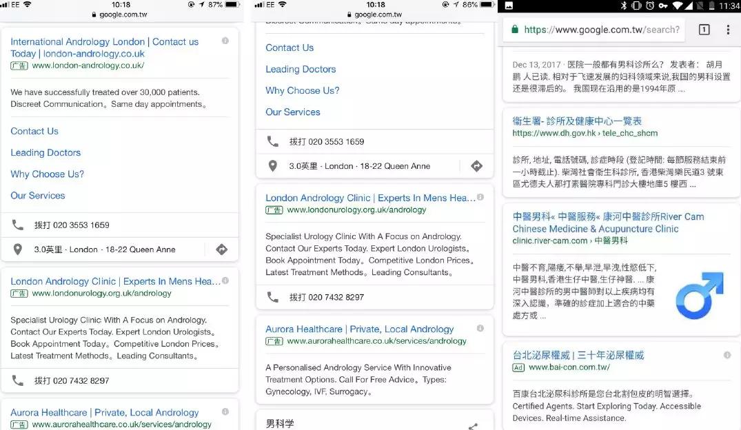Open London Andrology Clinic ad title, middle screenshot
741x430 pixels.
[371, 198]
